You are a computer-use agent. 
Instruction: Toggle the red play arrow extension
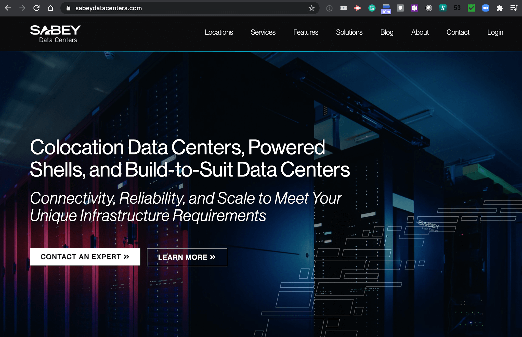(357, 8)
